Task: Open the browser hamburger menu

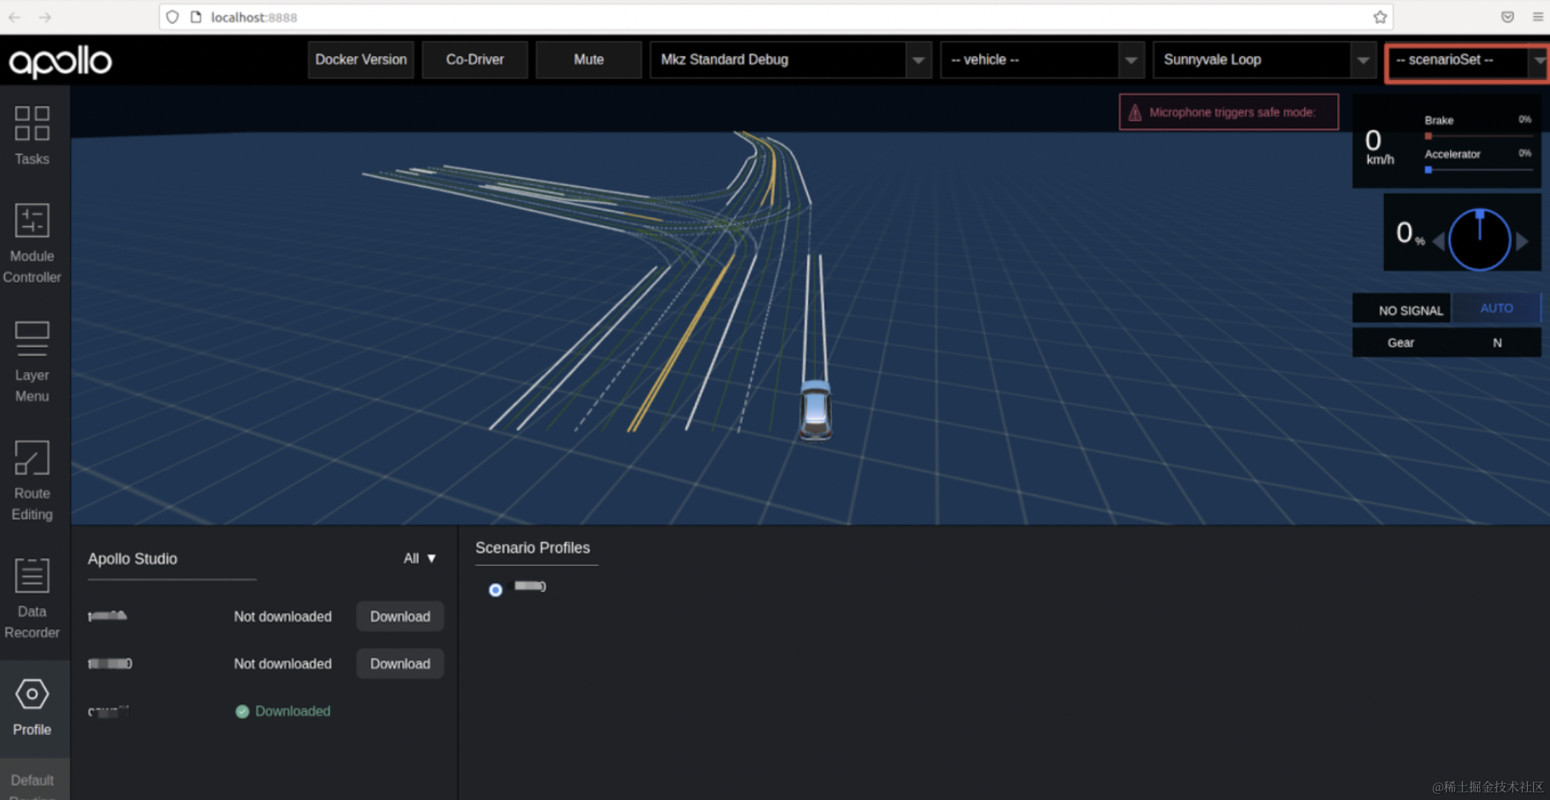Action: pyautogui.click(x=1537, y=17)
